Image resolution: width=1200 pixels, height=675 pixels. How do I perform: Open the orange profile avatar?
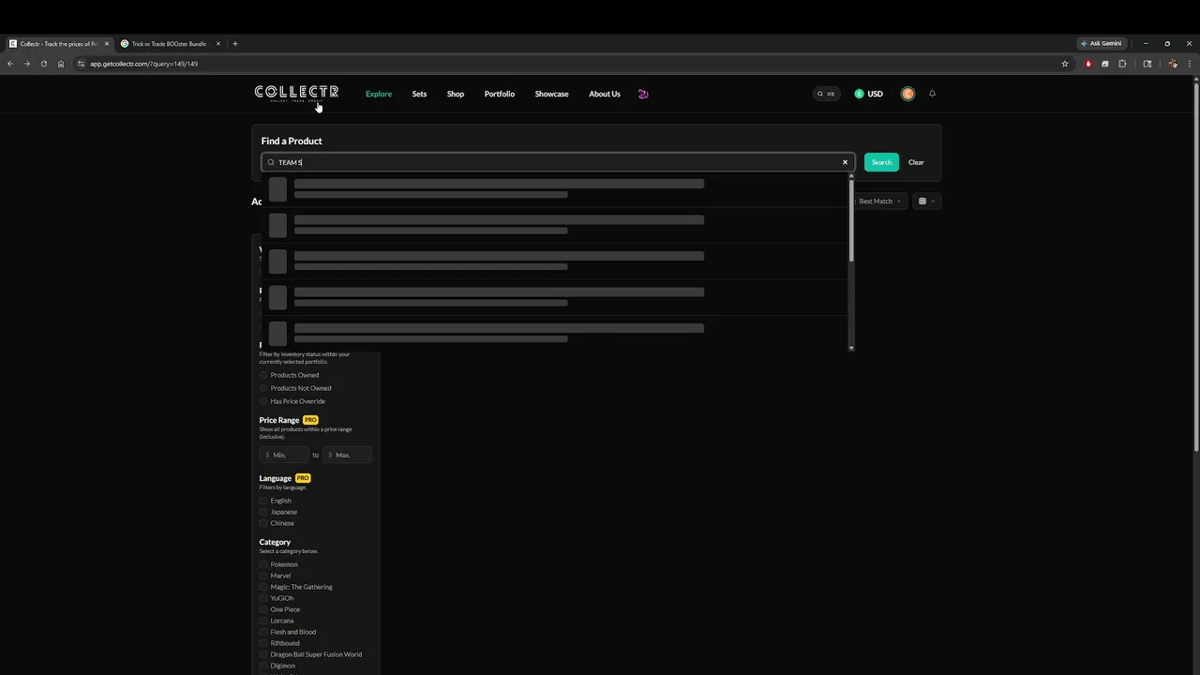tap(907, 94)
